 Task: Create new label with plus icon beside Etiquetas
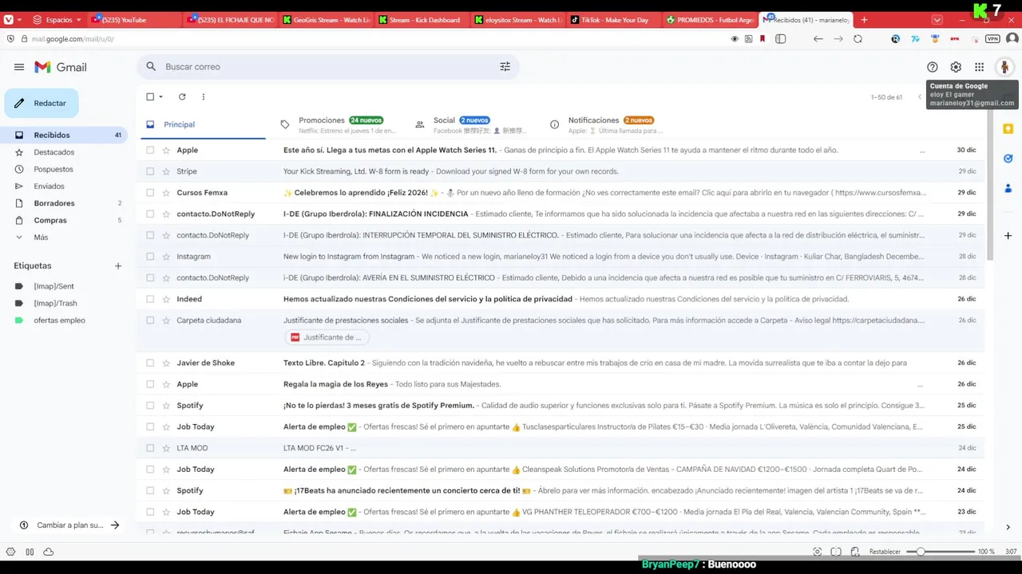click(118, 266)
